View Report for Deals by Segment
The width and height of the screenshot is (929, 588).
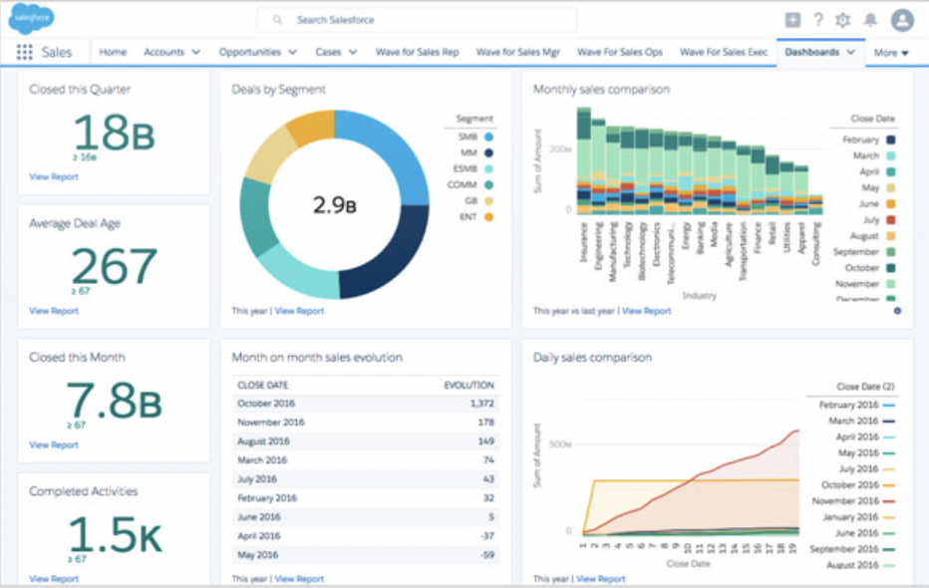tap(299, 311)
